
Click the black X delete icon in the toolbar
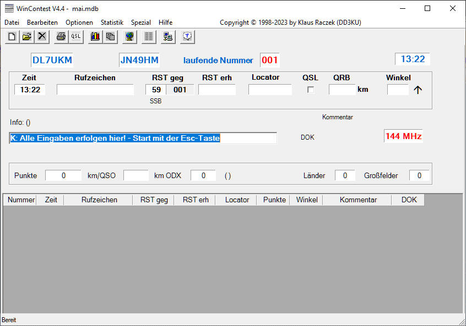click(x=42, y=36)
